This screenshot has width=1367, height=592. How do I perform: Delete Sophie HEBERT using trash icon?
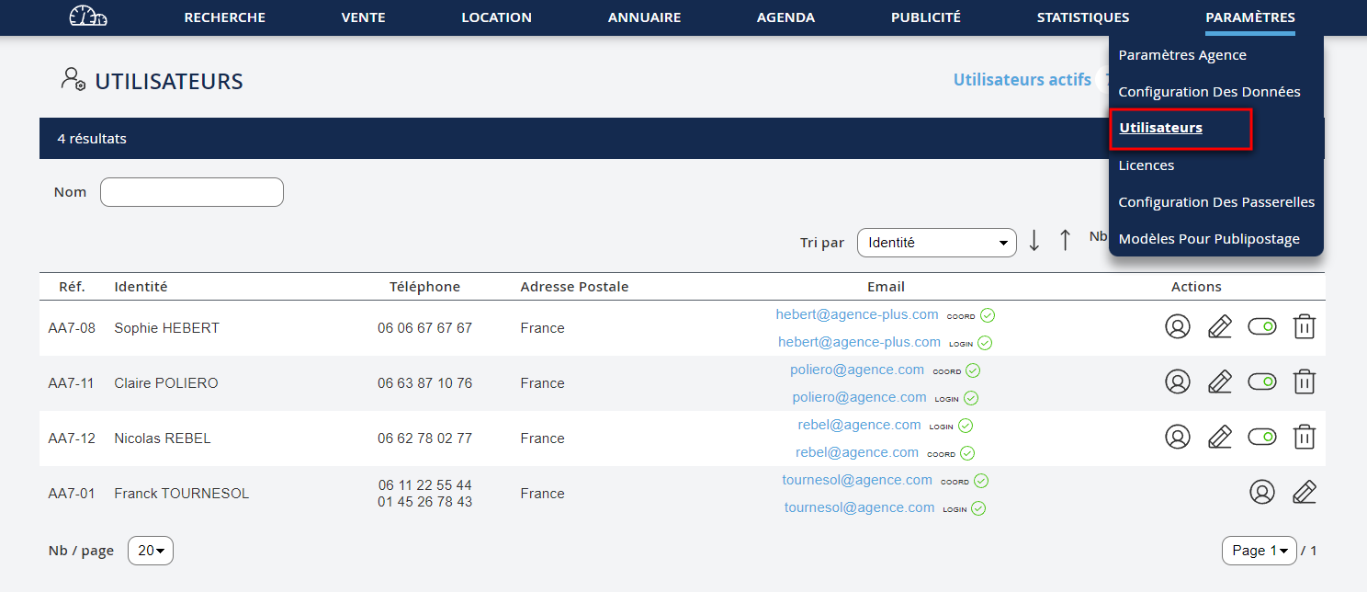click(1304, 326)
